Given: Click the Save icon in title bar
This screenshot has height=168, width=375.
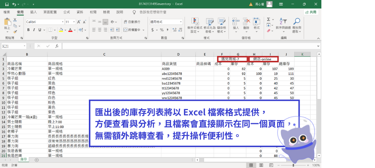Looking at the screenshot, I should tap(7, 4).
